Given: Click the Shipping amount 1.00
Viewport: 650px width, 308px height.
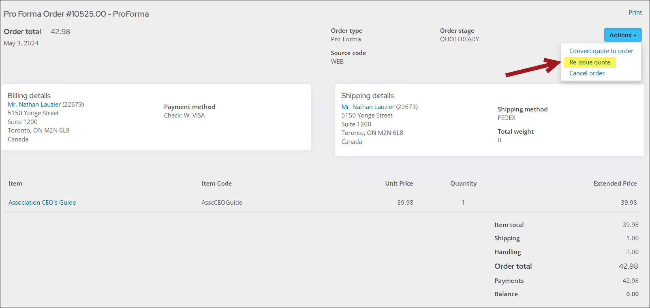Looking at the screenshot, I should pyautogui.click(x=632, y=238).
